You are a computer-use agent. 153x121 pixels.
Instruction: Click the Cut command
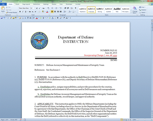pos(8,7)
